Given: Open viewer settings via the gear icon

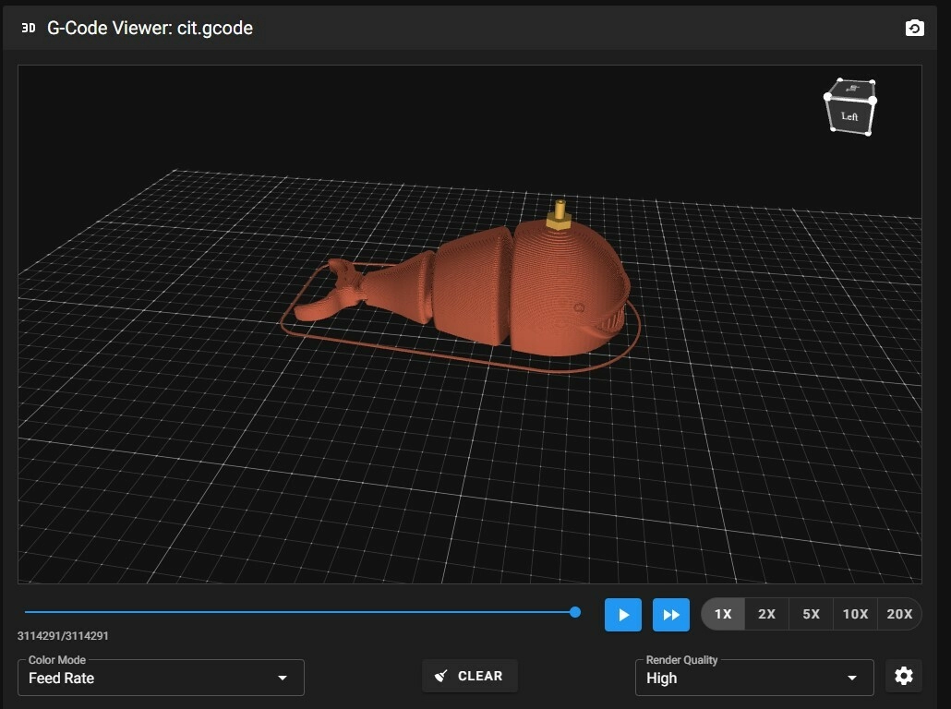Looking at the screenshot, I should [x=903, y=676].
